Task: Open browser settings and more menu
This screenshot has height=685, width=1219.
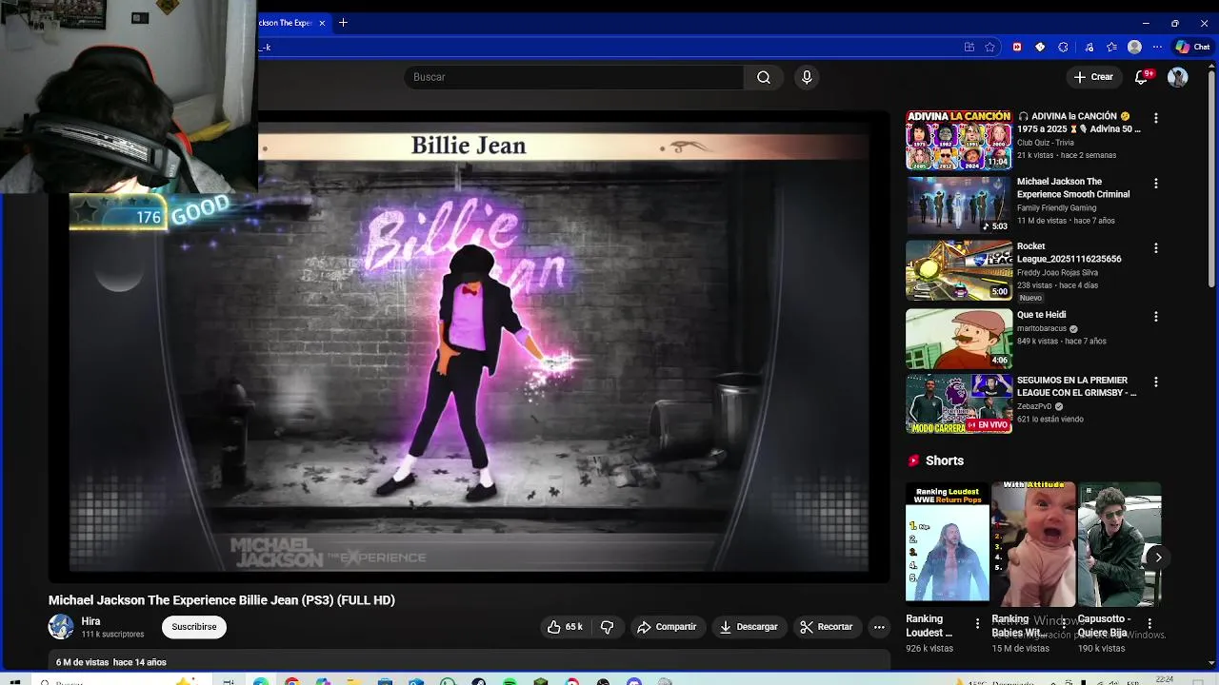Action: pyautogui.click(x=1157, y=47)
